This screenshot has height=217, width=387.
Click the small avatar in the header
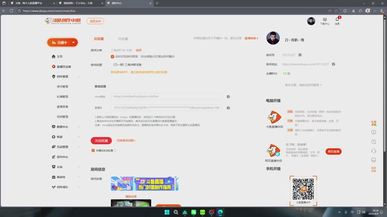point(311,21)
